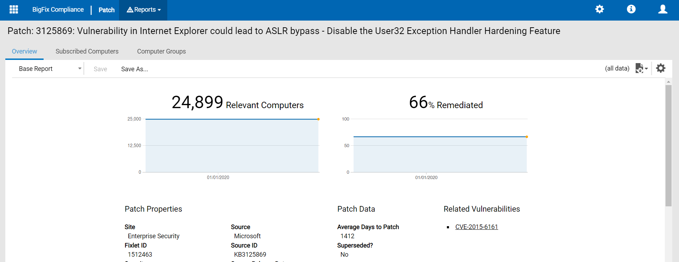Click the warning triangle beside Reports
The image size is (679, 262).
pyautogui.click(x=130, y=10)
